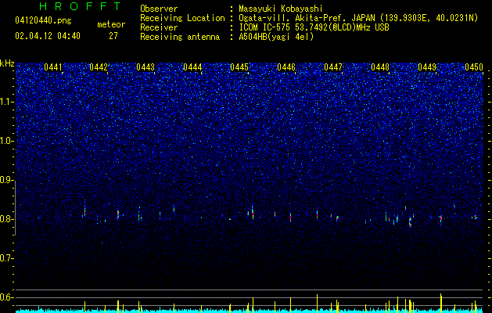
Task: Select the file name 04120440.png
Action: pyautogui.click(x=43, y=21)
